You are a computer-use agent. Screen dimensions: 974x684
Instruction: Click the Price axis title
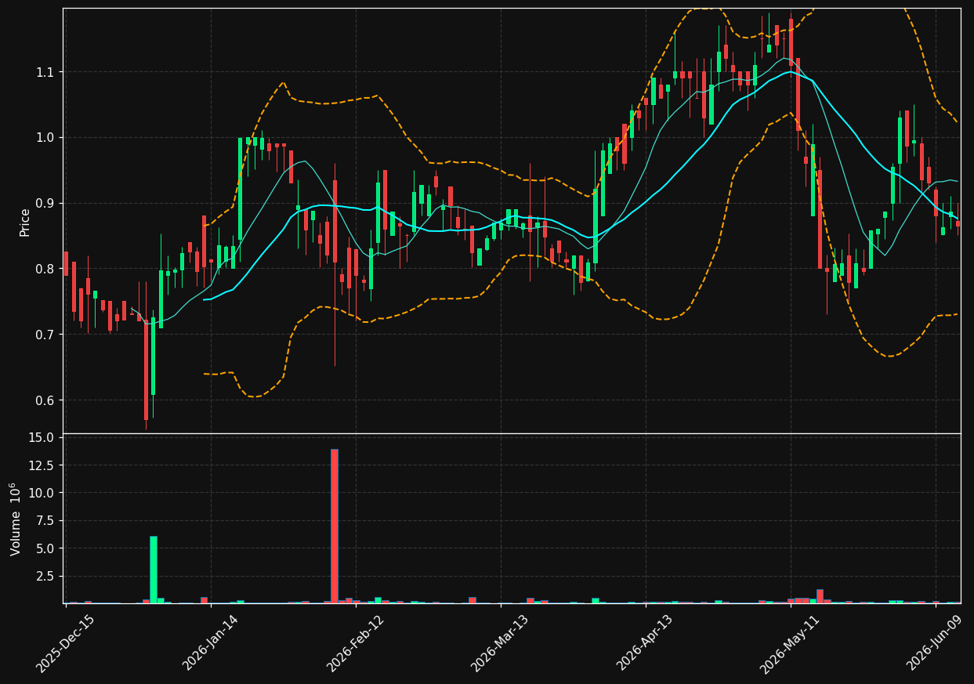tap(25, 222)
